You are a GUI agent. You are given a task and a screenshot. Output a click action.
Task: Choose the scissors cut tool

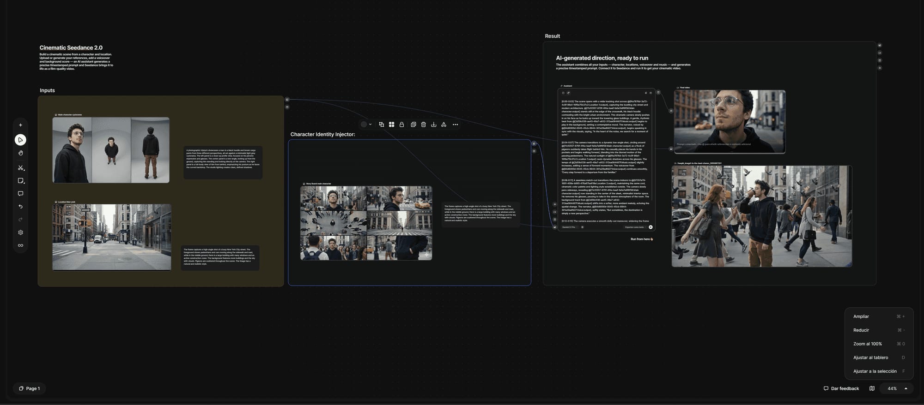(x=20, y=168)
